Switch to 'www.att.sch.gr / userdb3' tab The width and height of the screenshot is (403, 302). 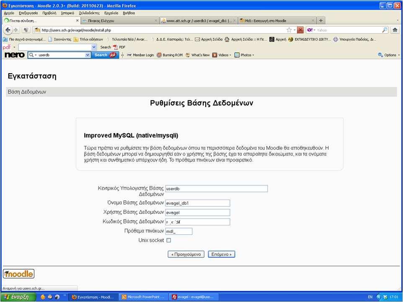(198, 20)
